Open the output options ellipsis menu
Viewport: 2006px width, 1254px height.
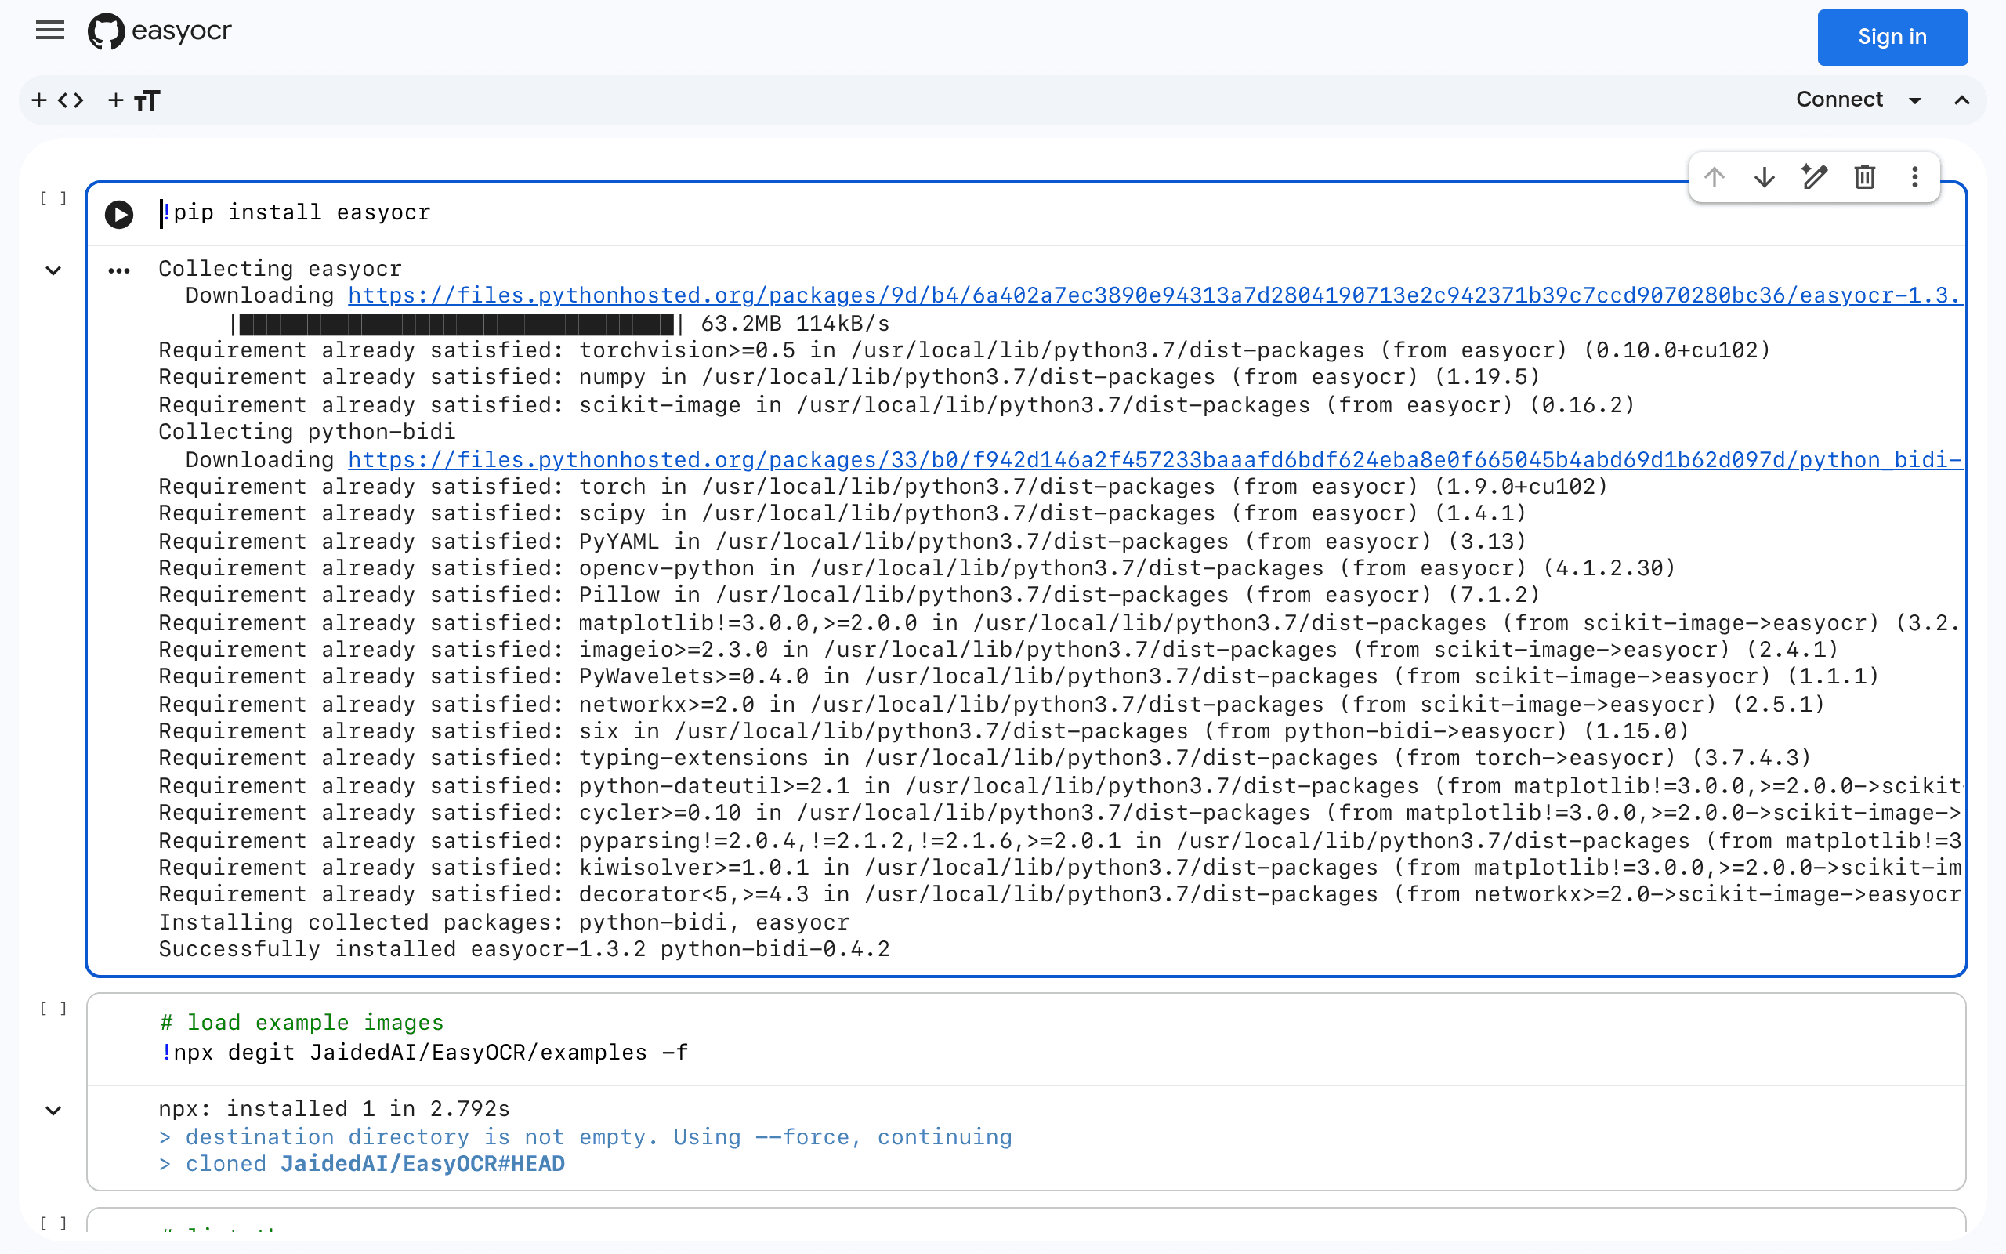119,270
